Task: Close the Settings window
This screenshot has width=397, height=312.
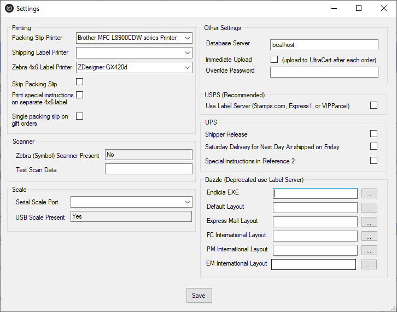Action: pyautogui.click(x=384, y=8)
